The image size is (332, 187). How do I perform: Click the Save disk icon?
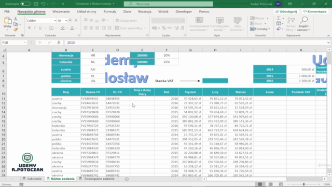click(36, 4)
